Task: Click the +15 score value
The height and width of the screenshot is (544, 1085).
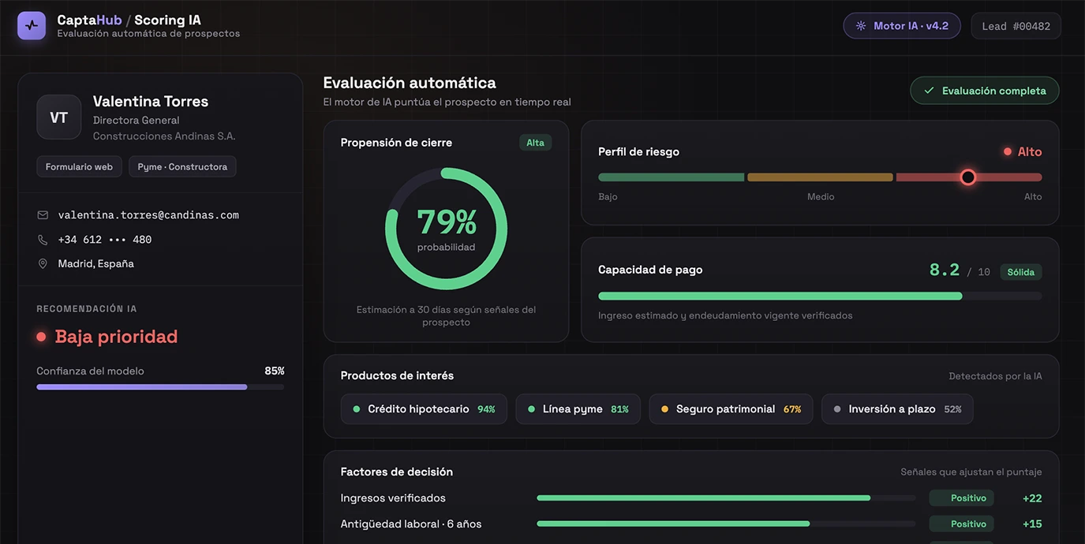Action: pyautogui.click(x=1032, y=524)
